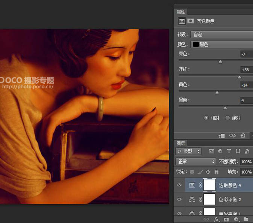
Task: Add a layer mask from bottom bar
Action: (226, 219)
